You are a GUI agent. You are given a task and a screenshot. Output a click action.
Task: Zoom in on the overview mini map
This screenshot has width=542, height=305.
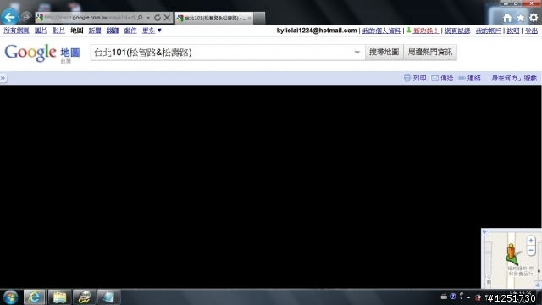pyautogui.click(x=531, y=241)
